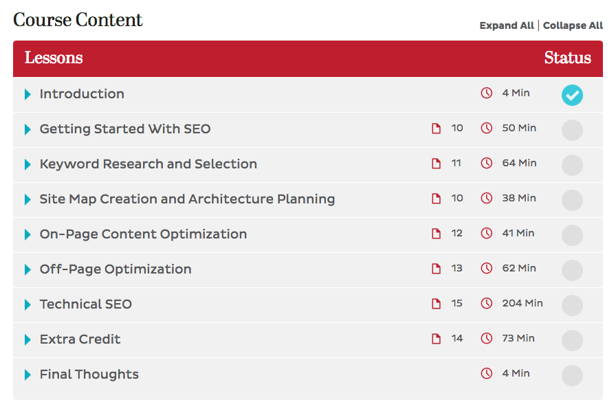
Task: Click the clock icon next to Final Thoughts
Action: click(486, 373)
